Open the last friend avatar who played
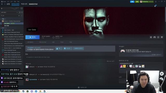Screen dimensions: 166x93 pyautogui.click(x=143, y=66)
